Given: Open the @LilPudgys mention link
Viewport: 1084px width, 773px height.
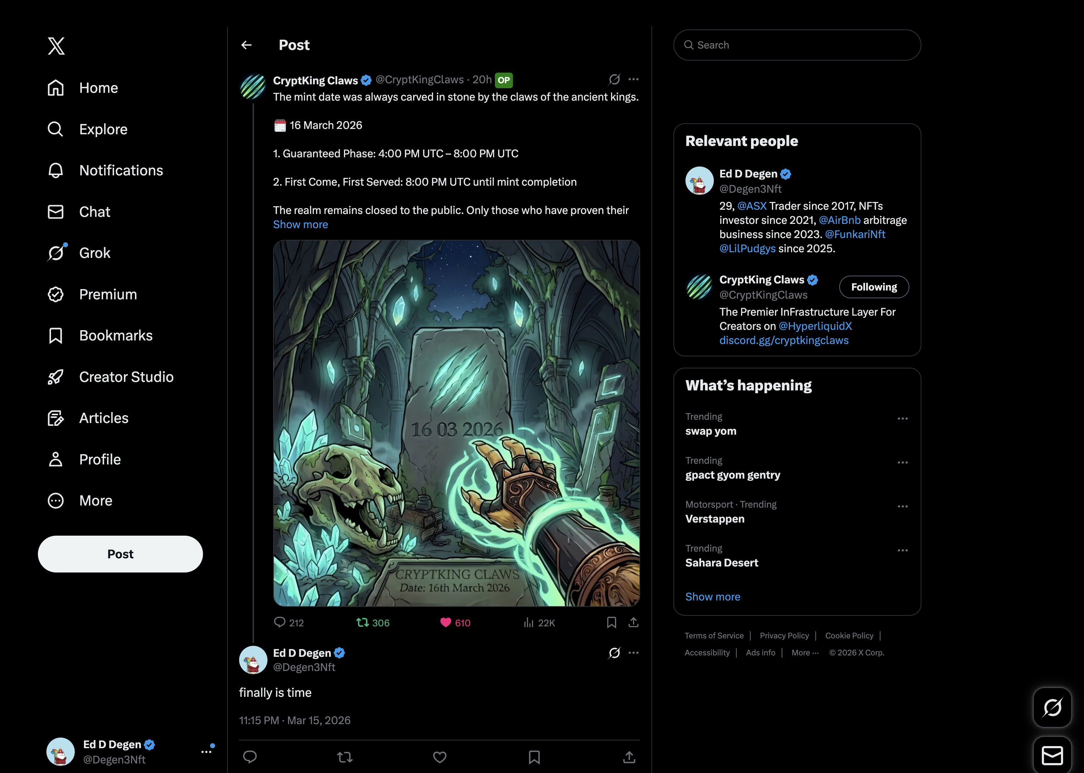Looking at the screenshot, I should coord(747,249).
